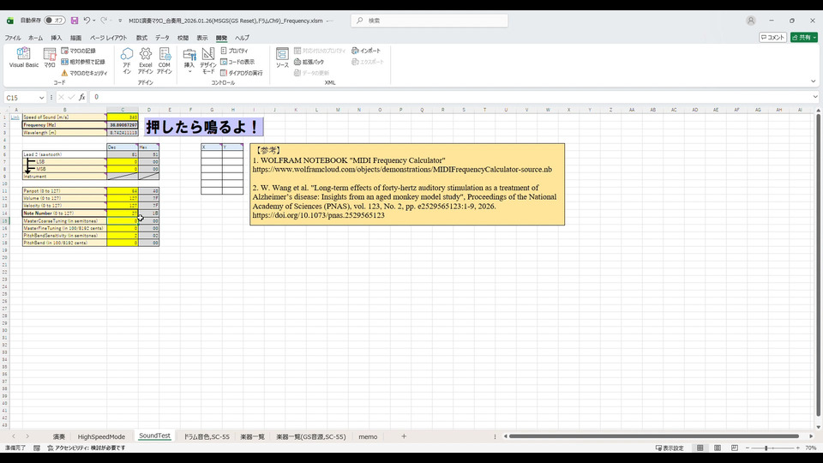
Task: Open the Comments (コメント) button
Action: pos(772,38)
